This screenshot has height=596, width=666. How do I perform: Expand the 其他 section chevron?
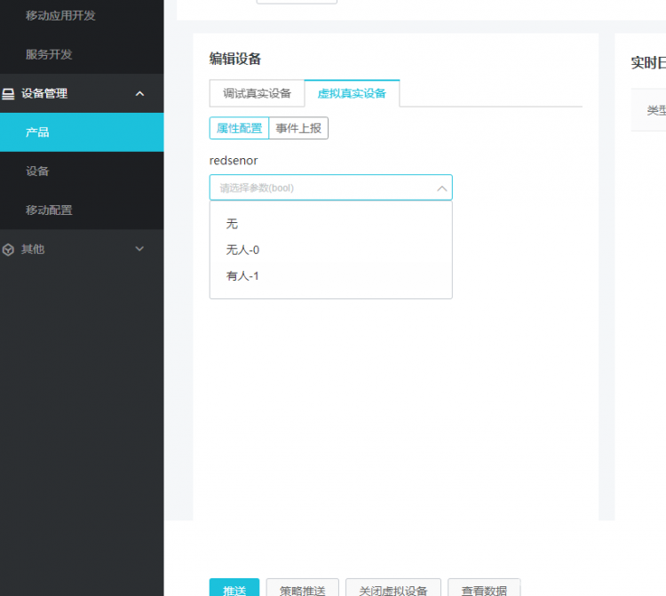(x=139, y=249)
